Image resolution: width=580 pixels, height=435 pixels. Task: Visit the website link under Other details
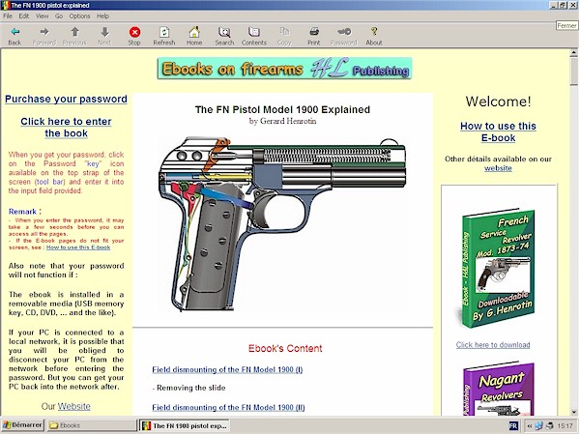(x=498, y=168)
